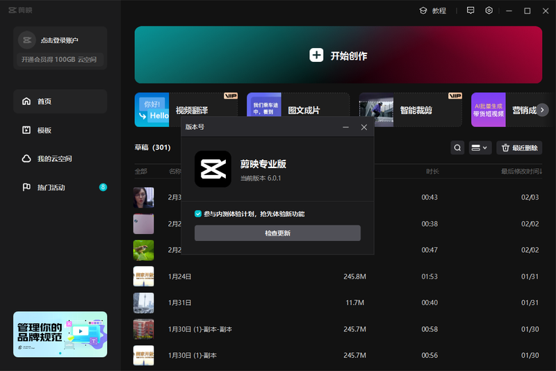Click the brand guidelines promo banner
556x371 pixels.
60,333
